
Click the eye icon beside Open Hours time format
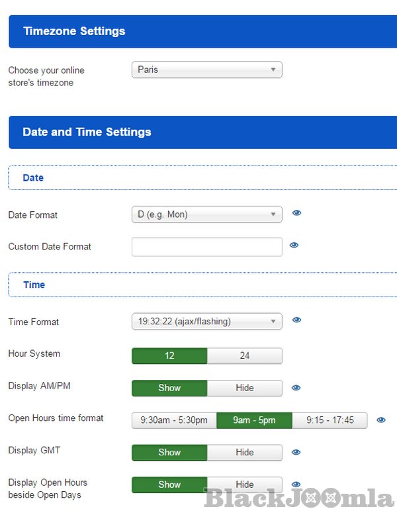(381, 420)
